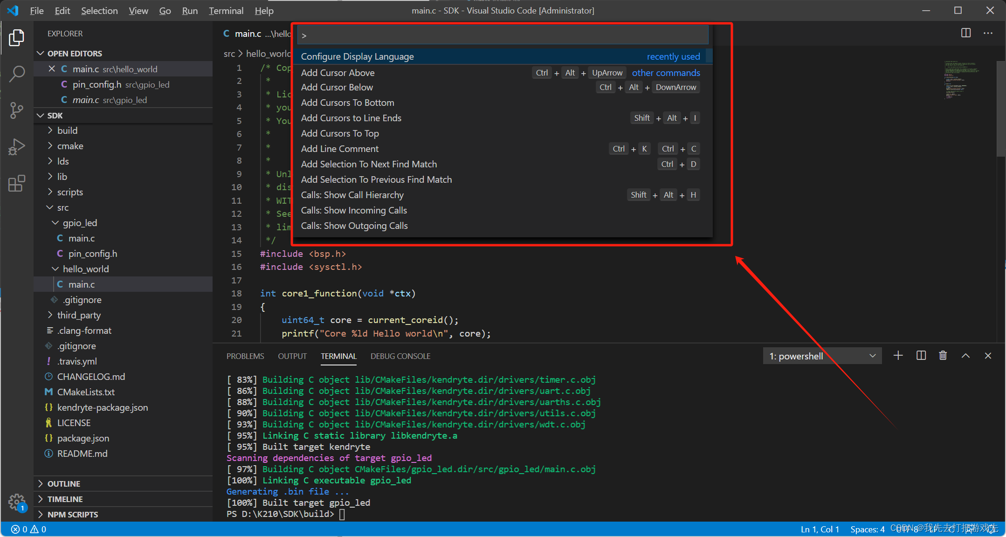Open the Search view in activity bar
The width and height of the screenshot is (1006, 537).
pyautogui.click(x=17, y=74)
